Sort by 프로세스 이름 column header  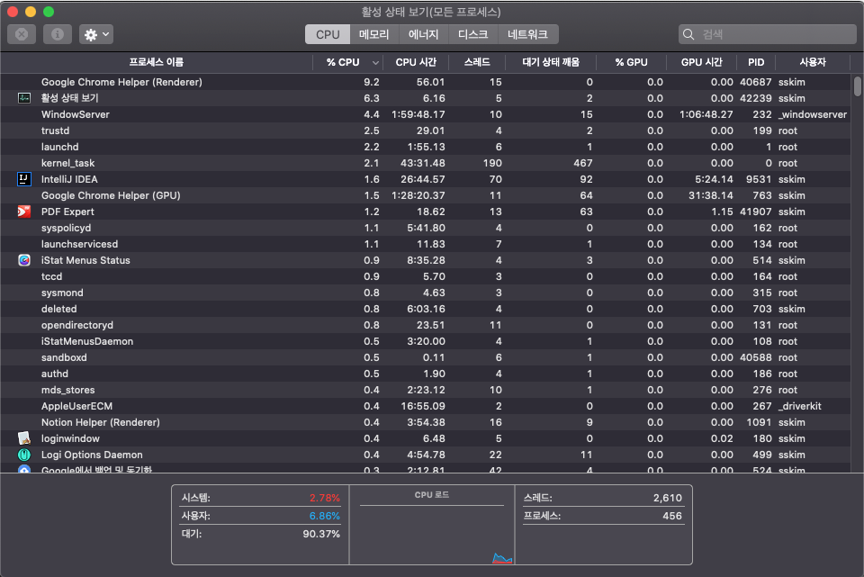coord(157,62)
